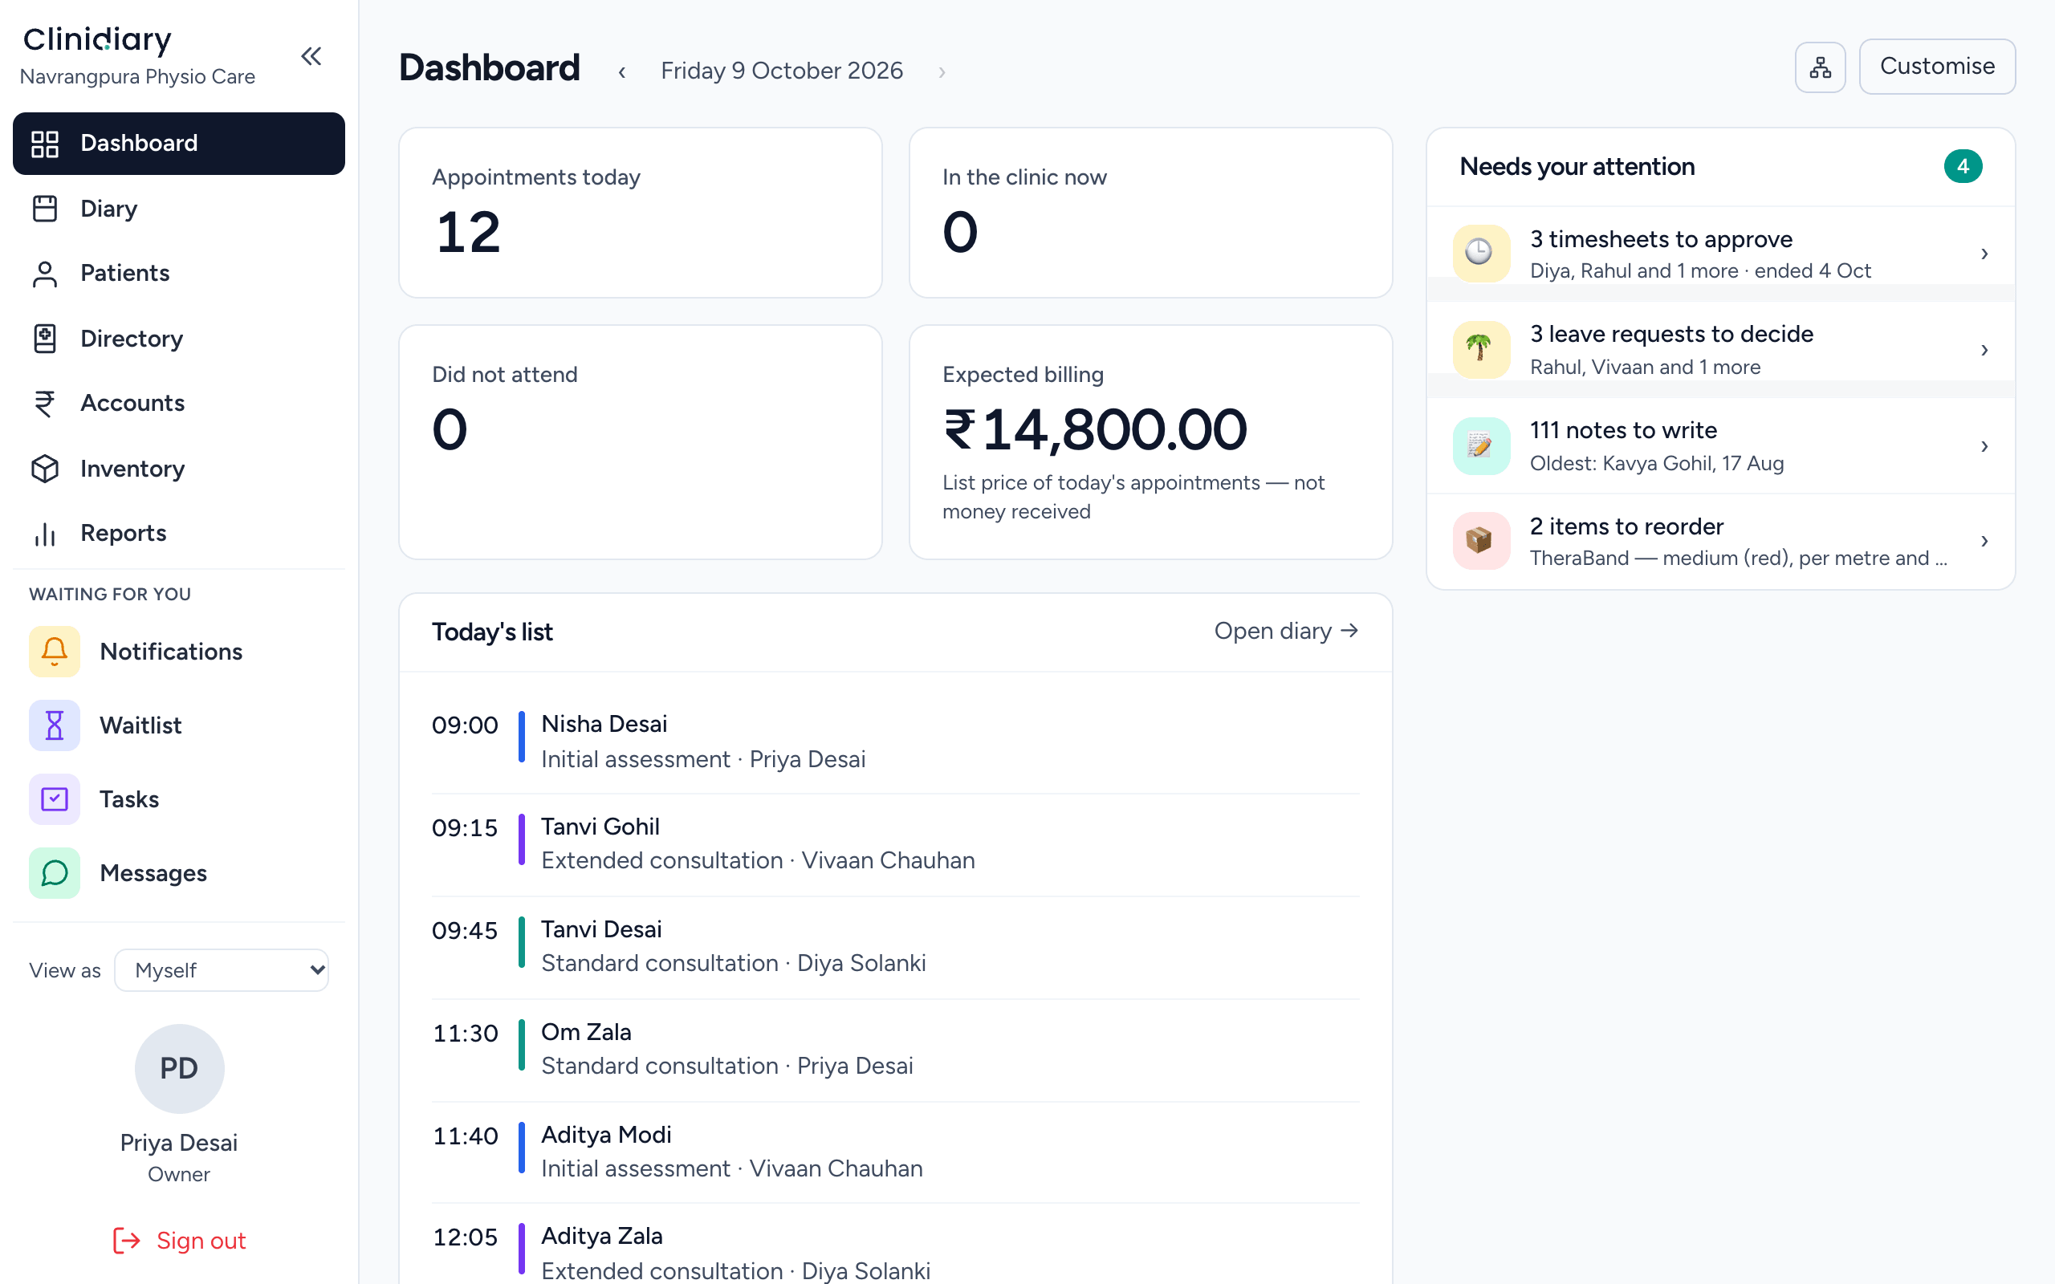This screenshot has width=2055, height=1284.
Task: Open the Appointments today card
Action: (641, 213)
